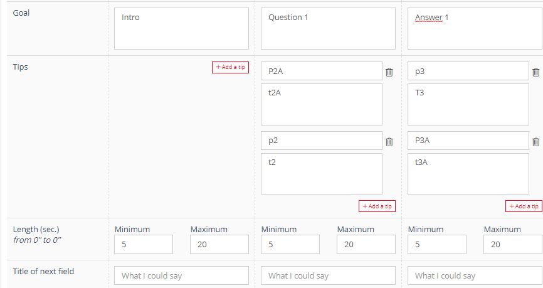
Task: Edit the Answer 1 goal field
Action: click(475, 28)
